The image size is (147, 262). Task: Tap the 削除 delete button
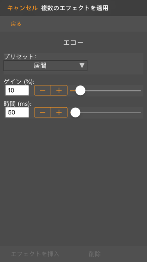(94, 254)
